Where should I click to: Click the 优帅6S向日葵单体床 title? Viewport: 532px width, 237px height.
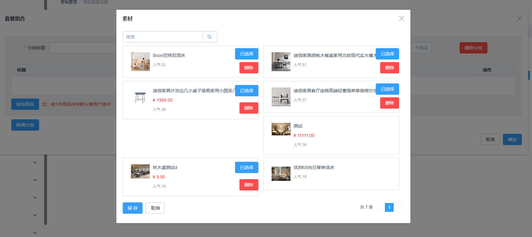[314, 167]
